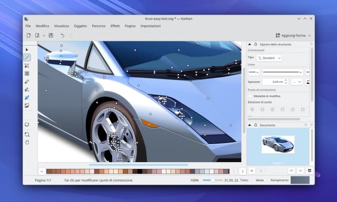Click the line cap style icon
Viewport: 337px width, 202px height.
pos(308,82)
